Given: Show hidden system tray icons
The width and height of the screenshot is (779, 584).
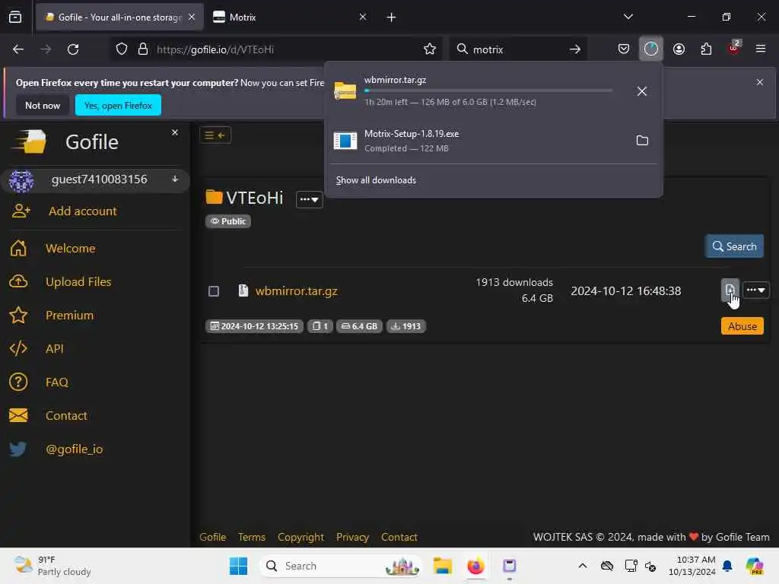Looking at the screenshot, I should (x=583, y=566).
